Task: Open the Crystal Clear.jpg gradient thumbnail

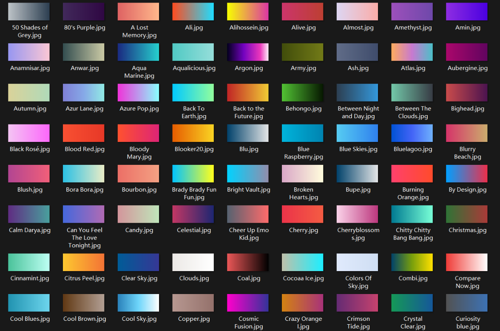Action: point(412,303)
